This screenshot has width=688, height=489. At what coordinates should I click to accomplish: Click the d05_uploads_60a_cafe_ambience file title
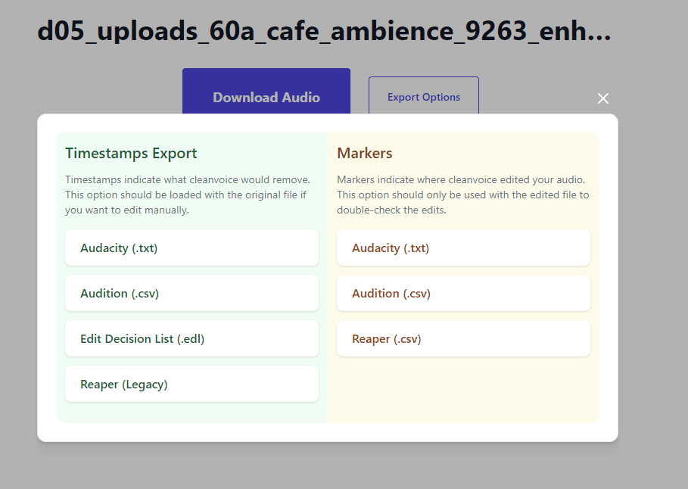(x=324, y=32)
